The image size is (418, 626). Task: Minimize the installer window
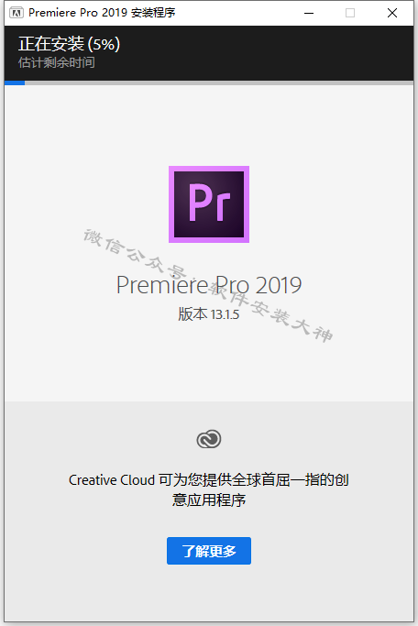(x=309, y=13)
